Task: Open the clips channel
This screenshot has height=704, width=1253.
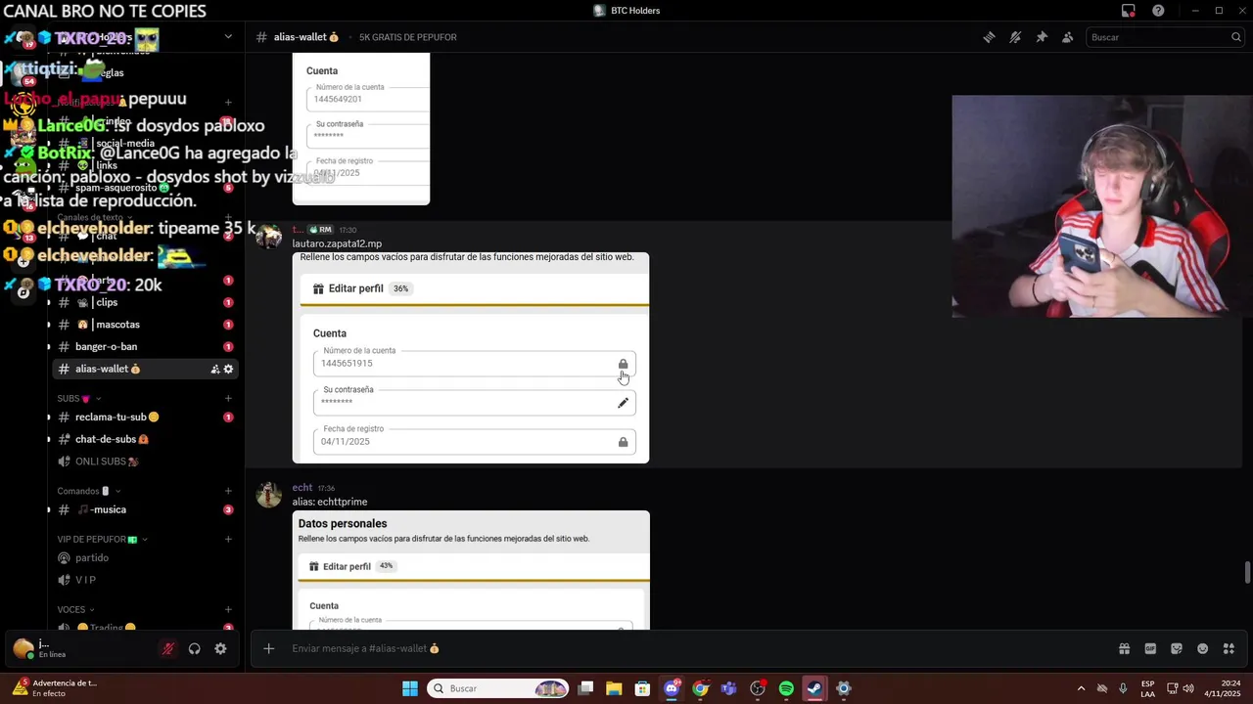Action: click(x=145, y=302)
